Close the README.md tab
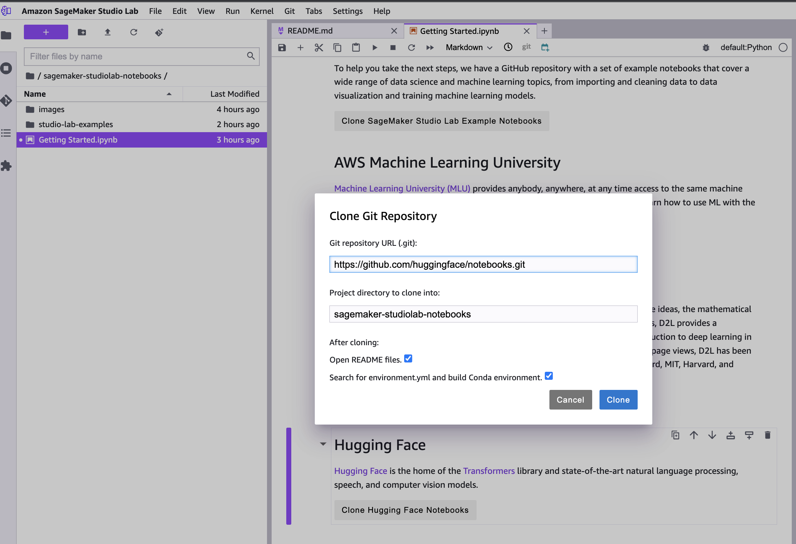The height and width of the screenshot is (544, 796). pos(394,31)
